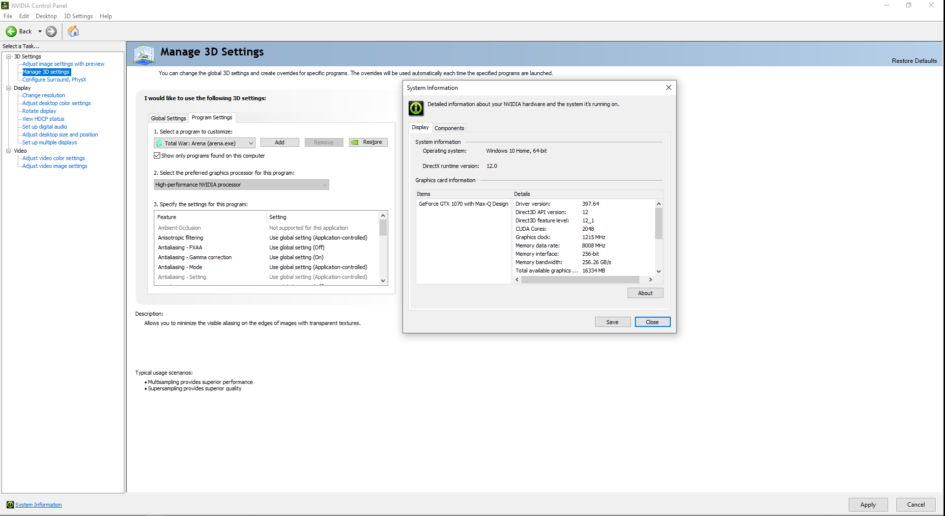Open the Total War: Arena program dropdown
The width and height of the screenshot is (945, 516).
251,143
